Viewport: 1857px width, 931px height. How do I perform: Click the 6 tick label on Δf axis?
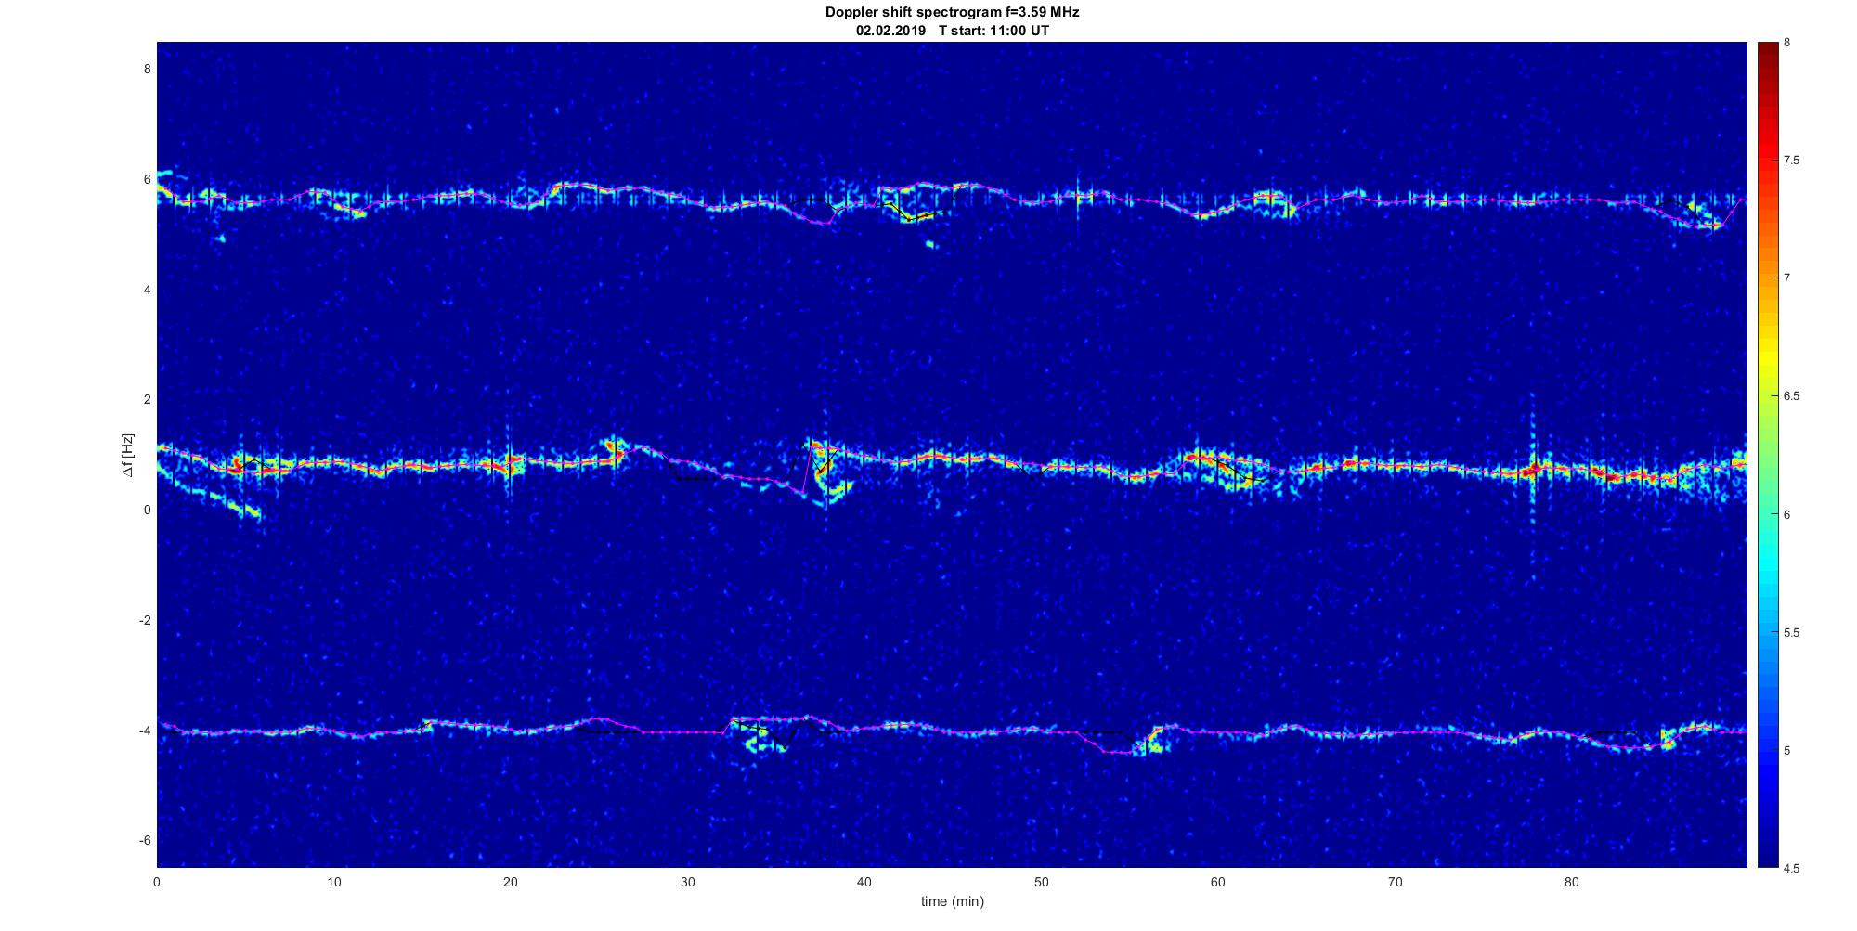pyautogui.click(x=147, y=179)
